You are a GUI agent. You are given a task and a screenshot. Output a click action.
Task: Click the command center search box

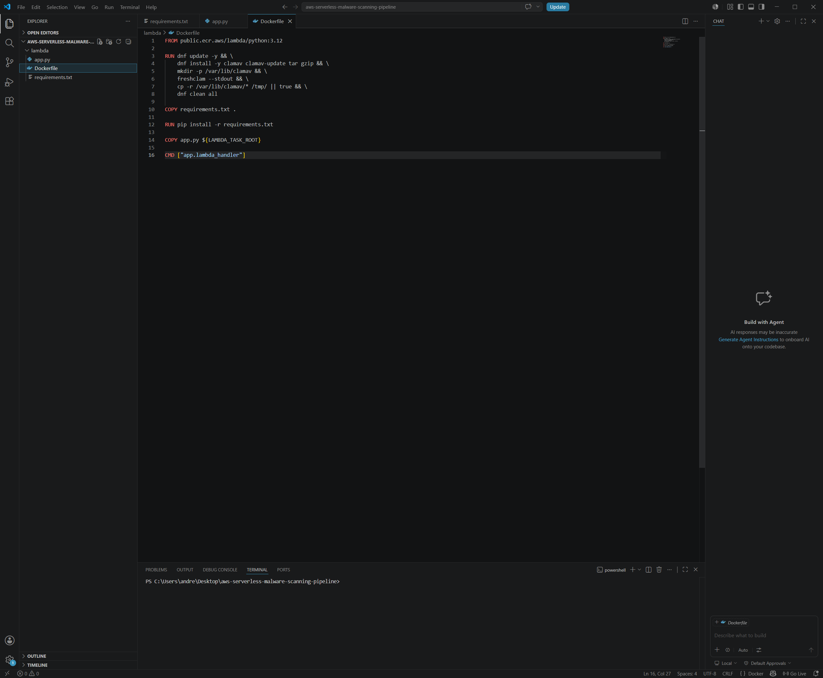(412, 7)
